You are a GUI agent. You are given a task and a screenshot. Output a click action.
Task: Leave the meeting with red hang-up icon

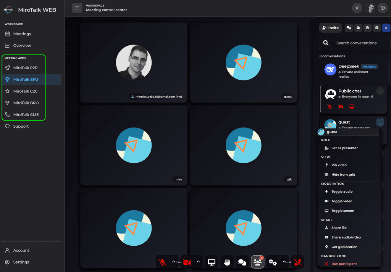pos(297,262)
